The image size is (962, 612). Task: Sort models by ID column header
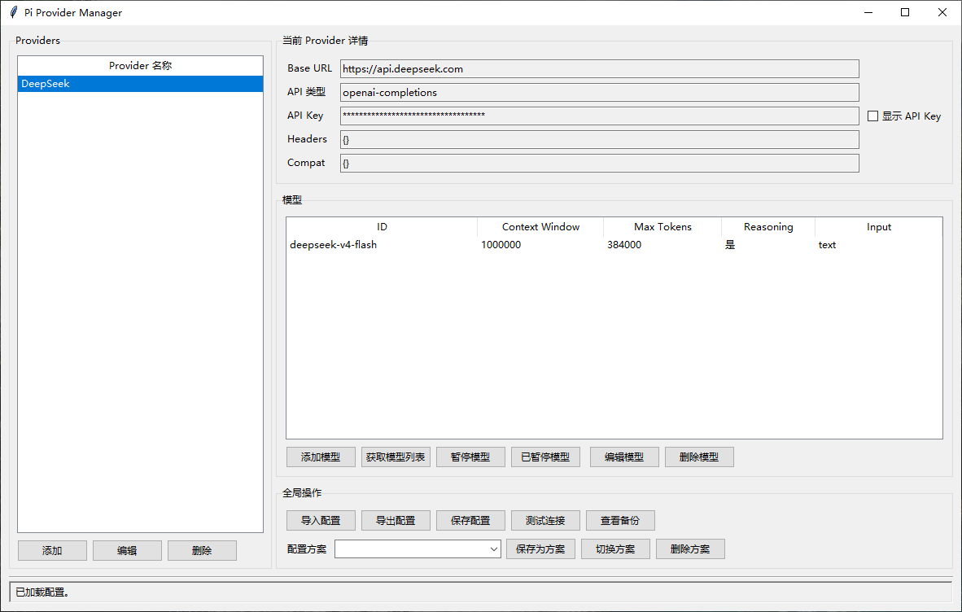tap(382, 227)
